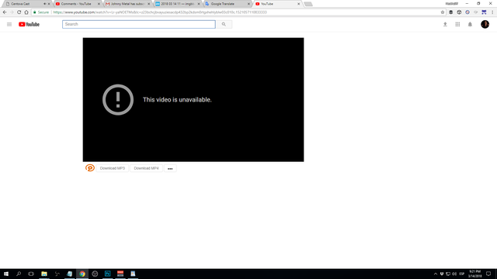Open Photoshop from the taskbar
The image size is (497, 279).
click(x=107, y=274)
